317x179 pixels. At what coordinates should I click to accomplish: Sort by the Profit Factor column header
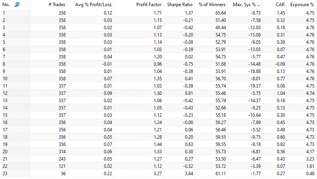coord(149,5)
